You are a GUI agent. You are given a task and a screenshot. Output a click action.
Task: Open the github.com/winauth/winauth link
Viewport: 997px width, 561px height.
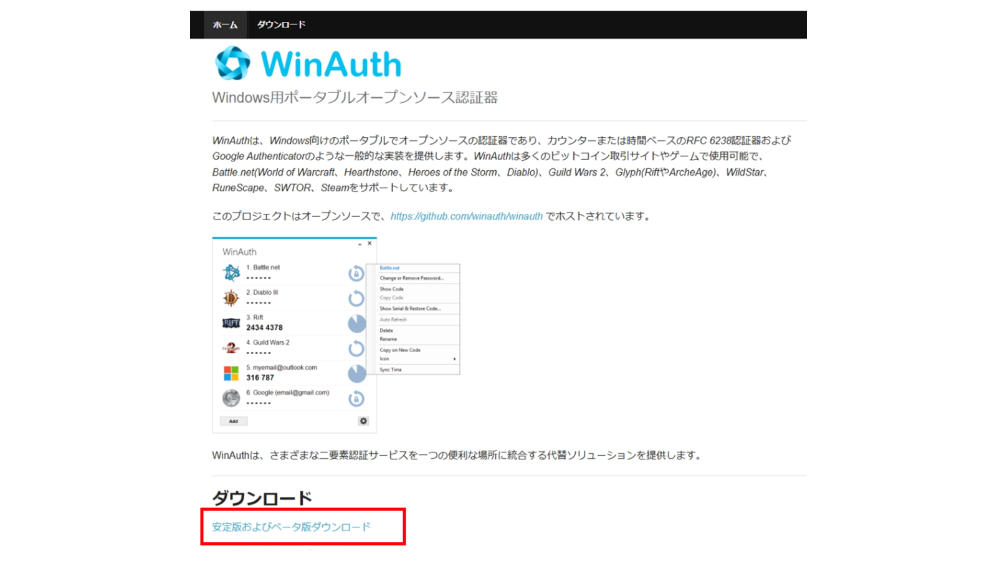click(x=466, y=216)
